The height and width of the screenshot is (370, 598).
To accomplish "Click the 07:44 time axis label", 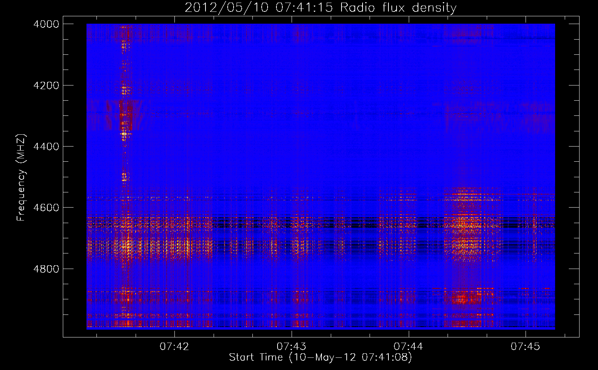I will click(x=409, y=347).
